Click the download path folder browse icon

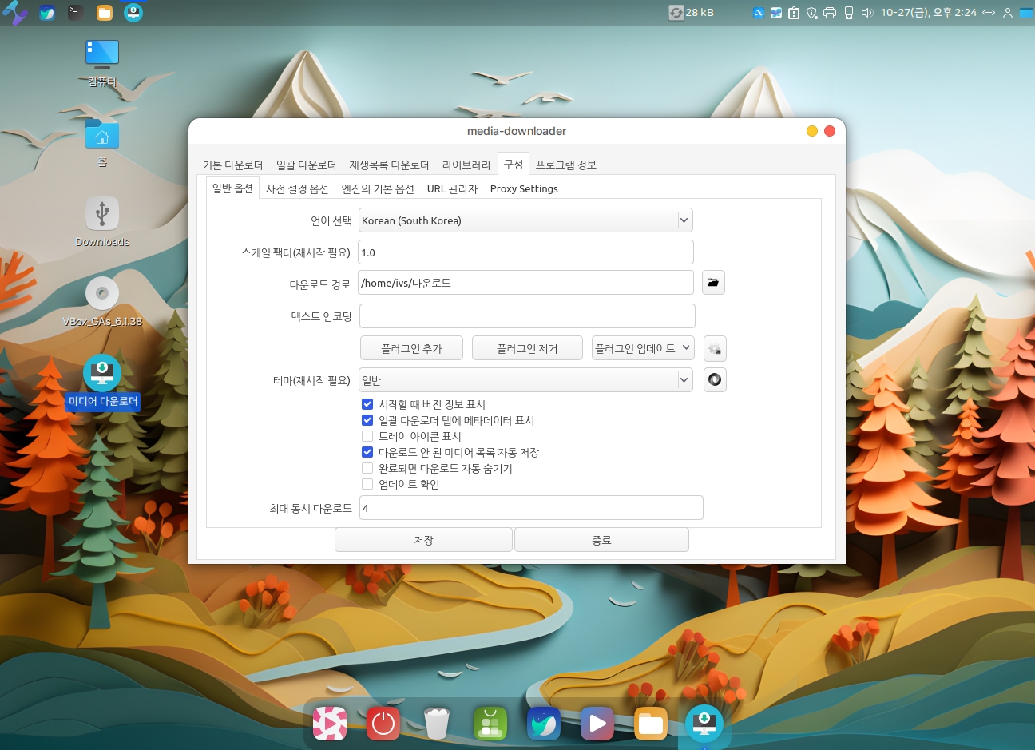click(x=713, y=283)
